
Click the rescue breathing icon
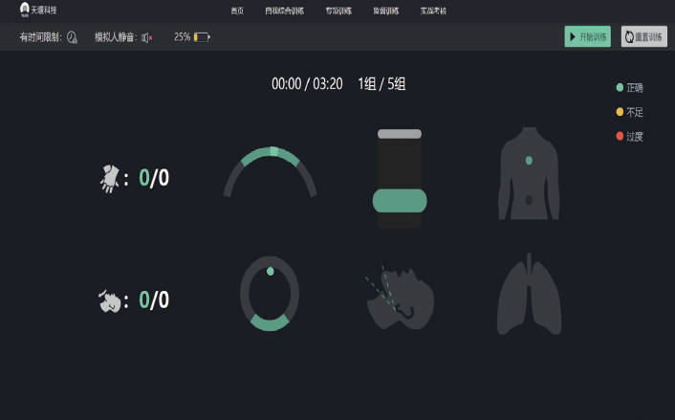click(x=110, y=300)
